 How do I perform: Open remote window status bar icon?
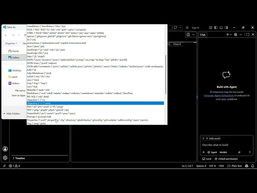click(4, 166)
